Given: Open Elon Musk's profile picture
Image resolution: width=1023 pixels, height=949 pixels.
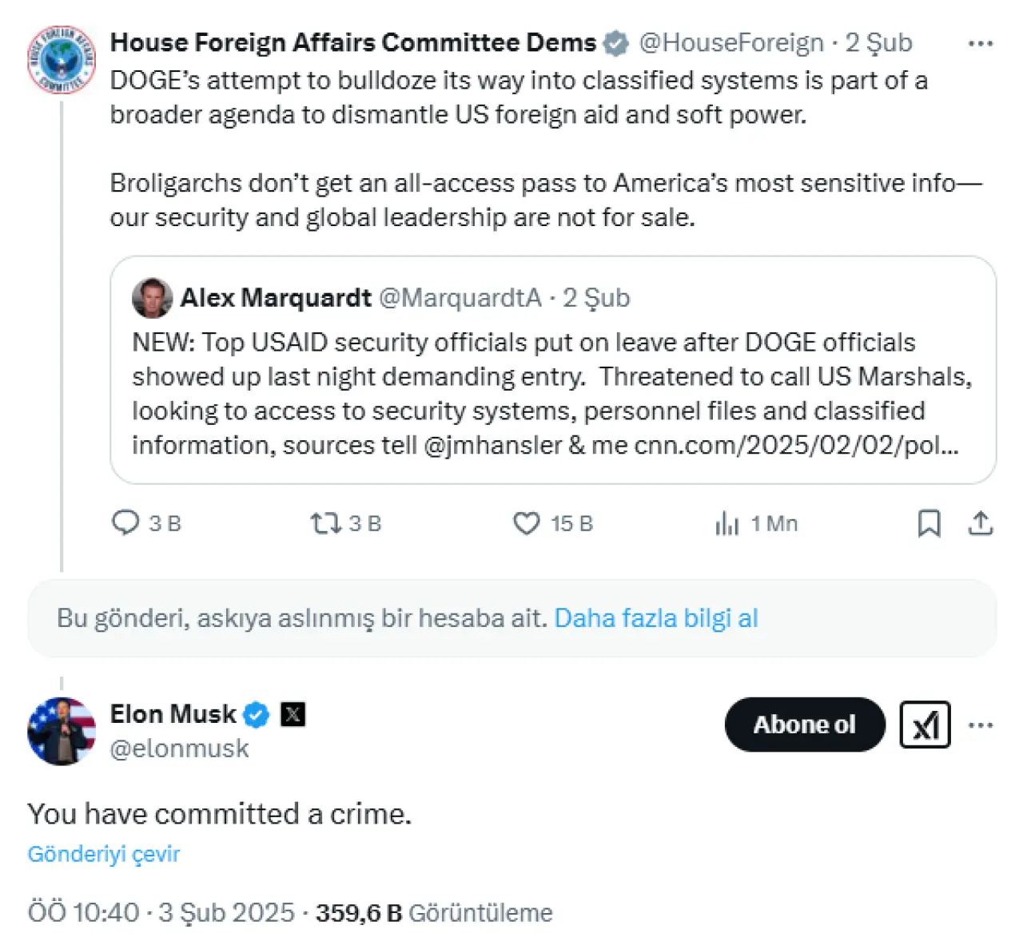Looking at the screenshot, I should click(61, 730).
